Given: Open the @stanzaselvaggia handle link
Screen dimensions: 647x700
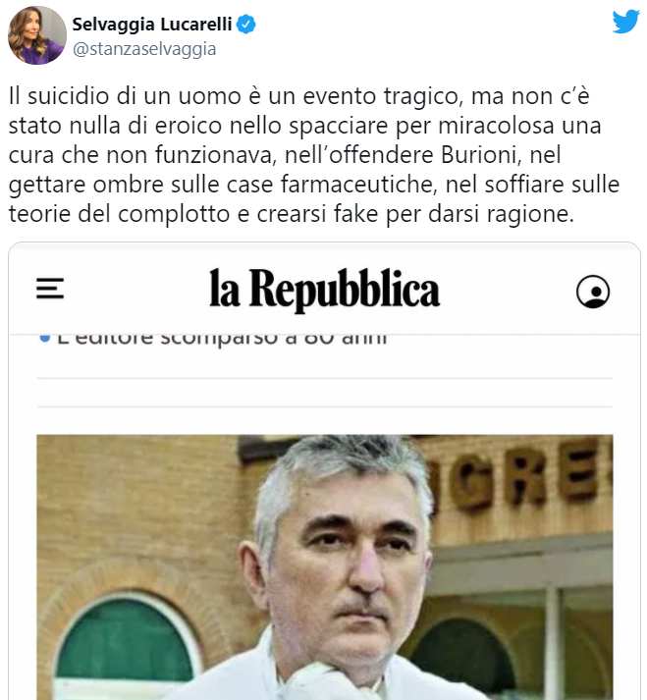Looking at the screenshot, I should (x=144, y=49).
